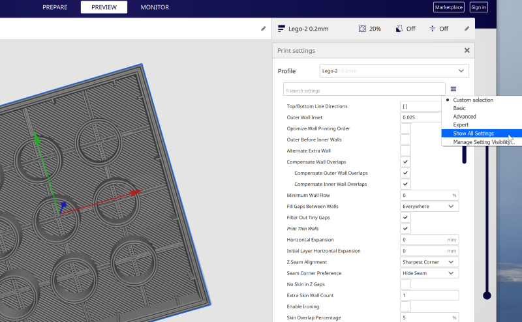Click Minimum Wall Flow value field
The height and width of the screenshot is (322, 522).
coord(429,196)
